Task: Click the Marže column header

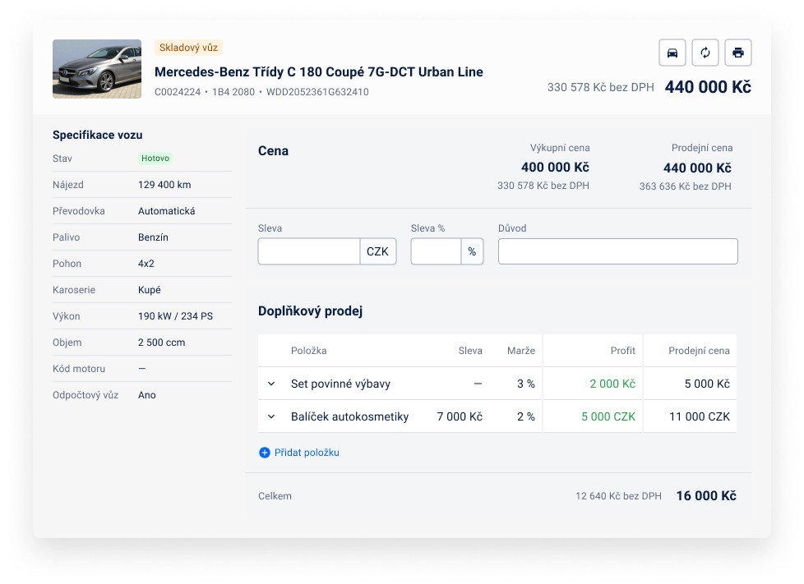Action: 521,351
